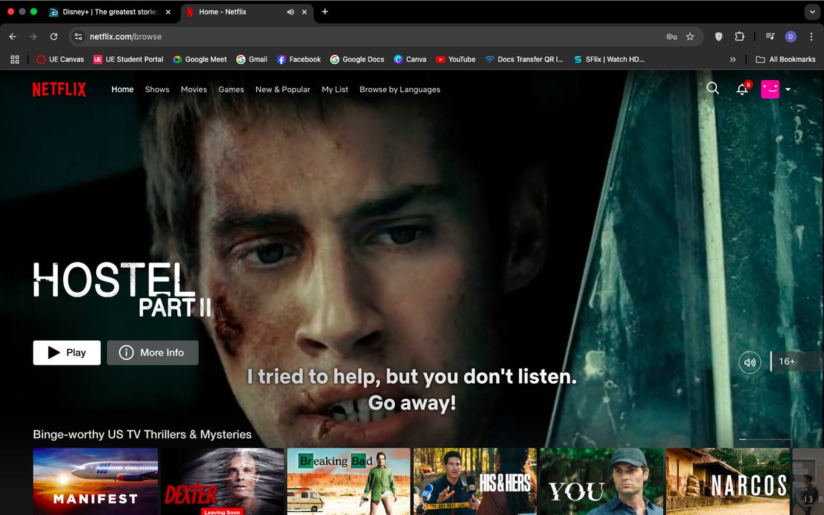Open the Shows nav item
Screen dimensions: 824x515
tap(157, 89)
